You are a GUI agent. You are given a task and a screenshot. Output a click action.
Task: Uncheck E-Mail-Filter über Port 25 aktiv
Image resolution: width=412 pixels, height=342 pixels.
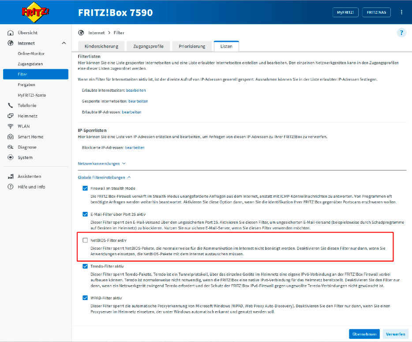click(85, 214)
